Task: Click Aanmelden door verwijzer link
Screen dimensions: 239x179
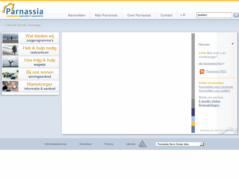Action: [216, 87]
